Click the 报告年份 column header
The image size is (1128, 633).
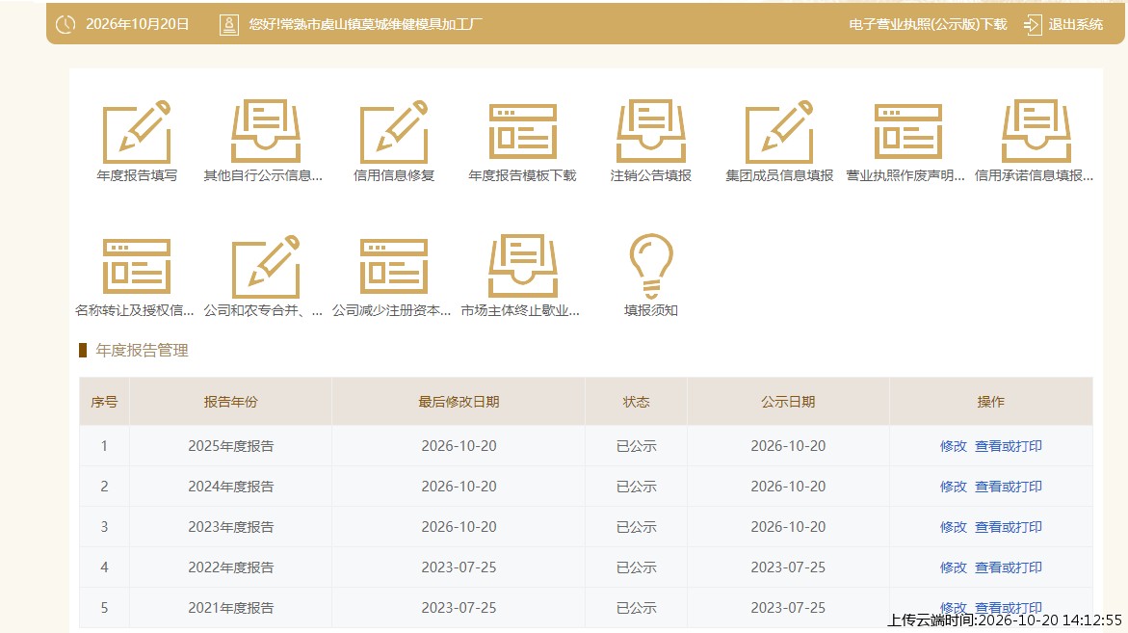point(230,402)
